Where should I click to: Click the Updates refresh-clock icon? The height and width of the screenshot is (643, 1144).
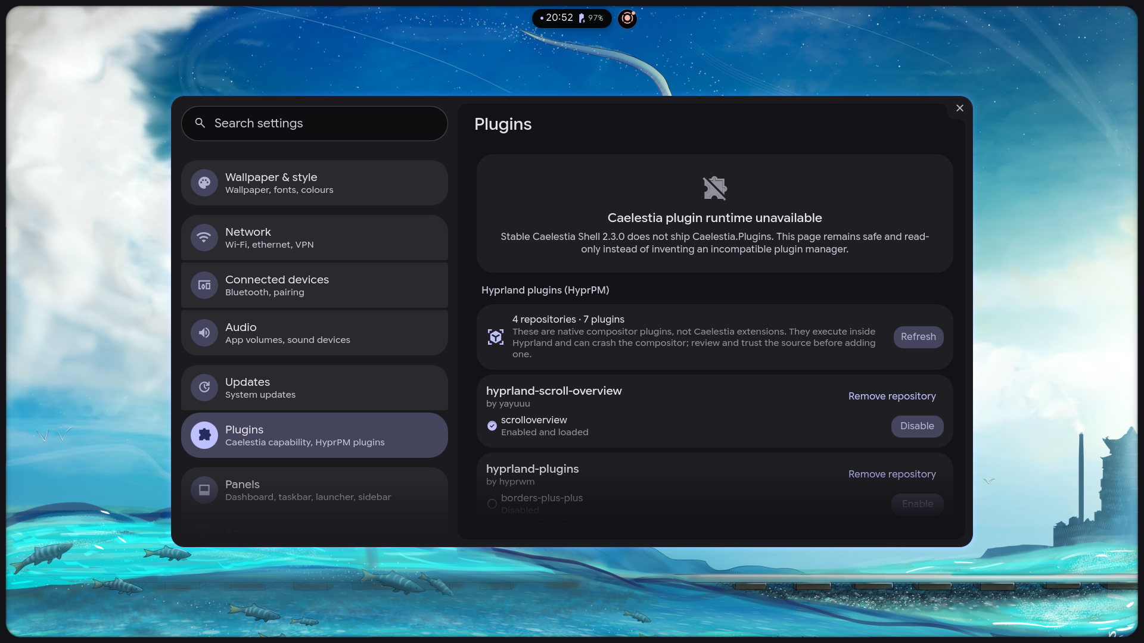point(204,388)
